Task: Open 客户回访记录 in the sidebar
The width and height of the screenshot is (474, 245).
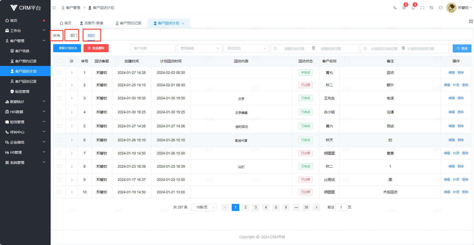Action: coord(25,81)
